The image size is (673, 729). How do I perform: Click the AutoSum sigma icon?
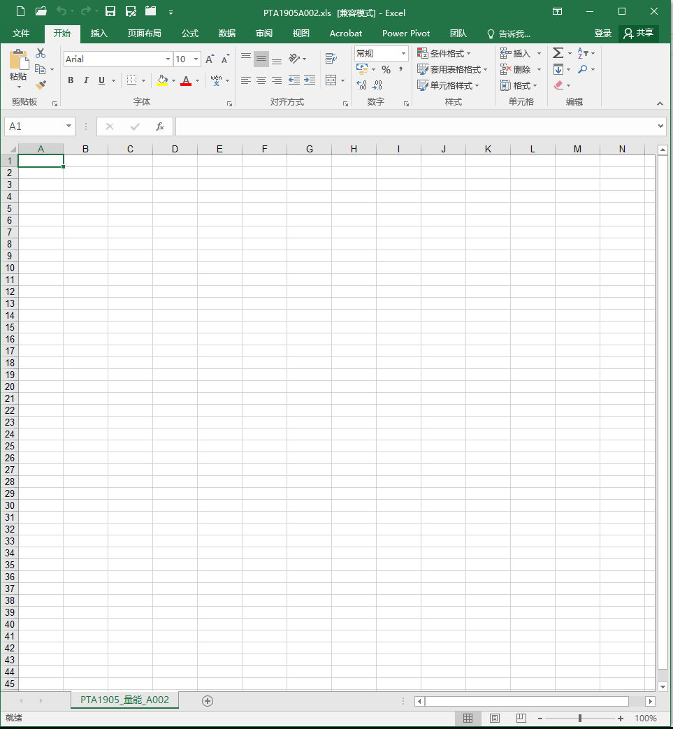point(558,53)
